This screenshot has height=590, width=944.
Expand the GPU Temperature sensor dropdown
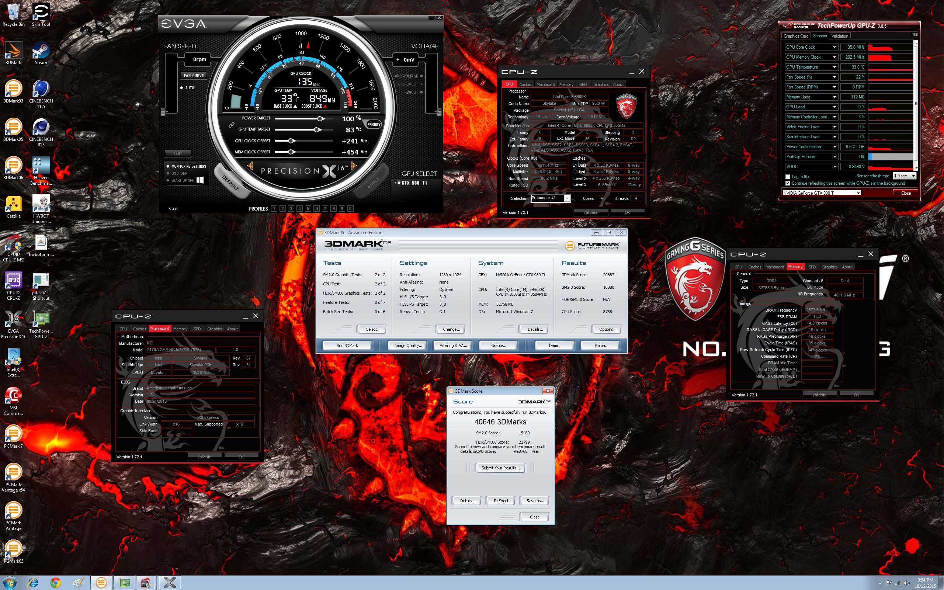834,67
